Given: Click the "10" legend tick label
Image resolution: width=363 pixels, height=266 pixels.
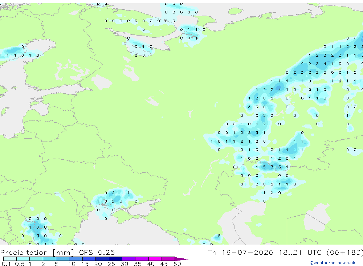Looking at the screenshot, I should pos(72,264).
